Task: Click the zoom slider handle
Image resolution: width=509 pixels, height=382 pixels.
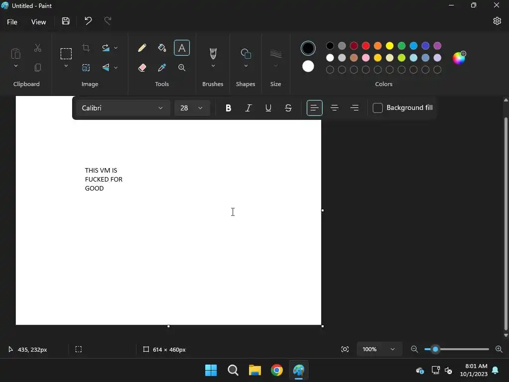Action: [435, 349]
